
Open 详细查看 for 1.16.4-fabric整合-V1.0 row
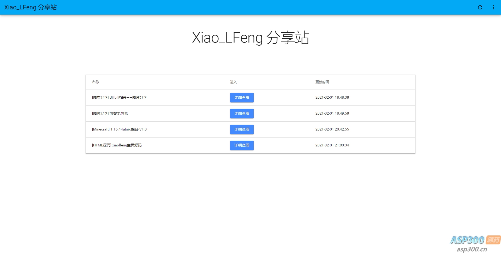(x=242, y=129)
